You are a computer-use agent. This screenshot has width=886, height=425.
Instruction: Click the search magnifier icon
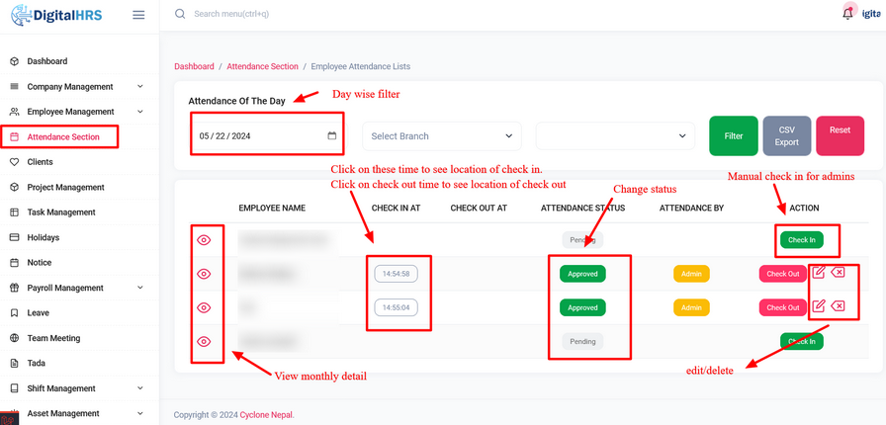179,14
